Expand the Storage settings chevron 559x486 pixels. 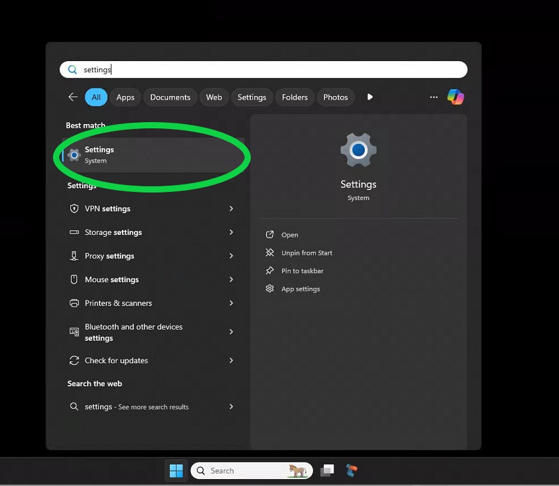231,232
